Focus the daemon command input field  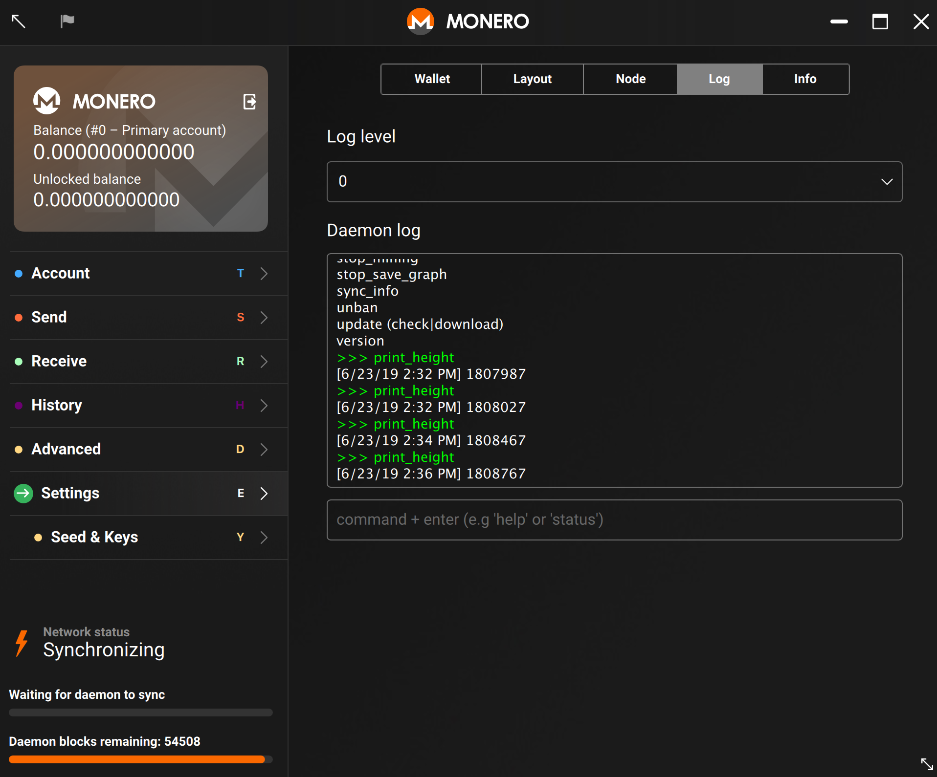[614, 520]
